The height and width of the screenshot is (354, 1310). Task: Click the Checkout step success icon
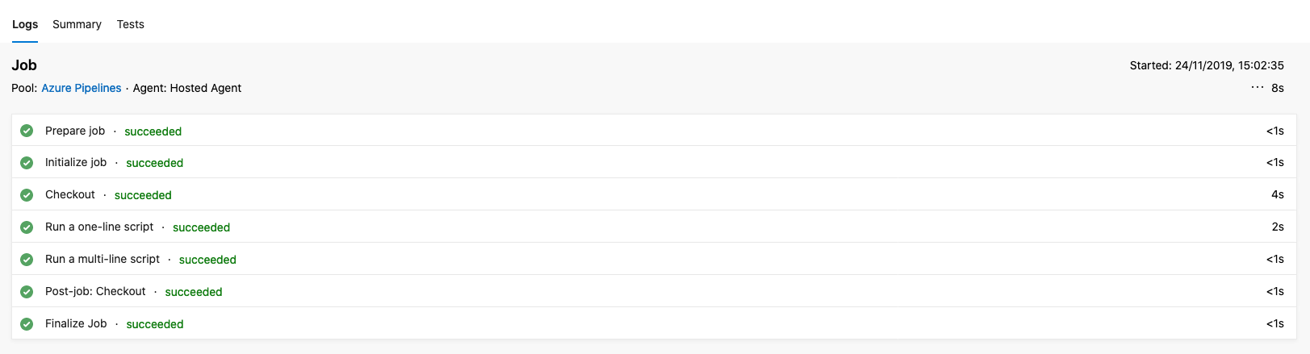[x=27, y=195]
